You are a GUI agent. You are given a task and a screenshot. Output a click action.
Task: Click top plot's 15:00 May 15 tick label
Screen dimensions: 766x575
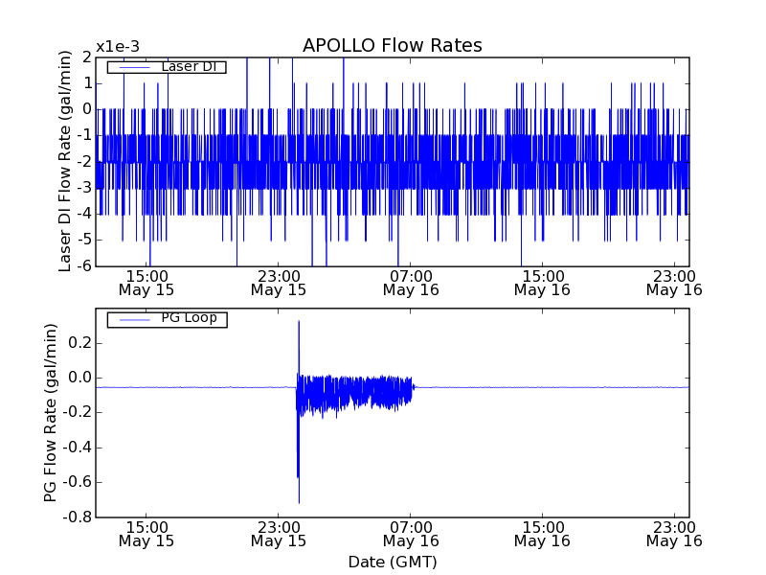coord(146,282)
